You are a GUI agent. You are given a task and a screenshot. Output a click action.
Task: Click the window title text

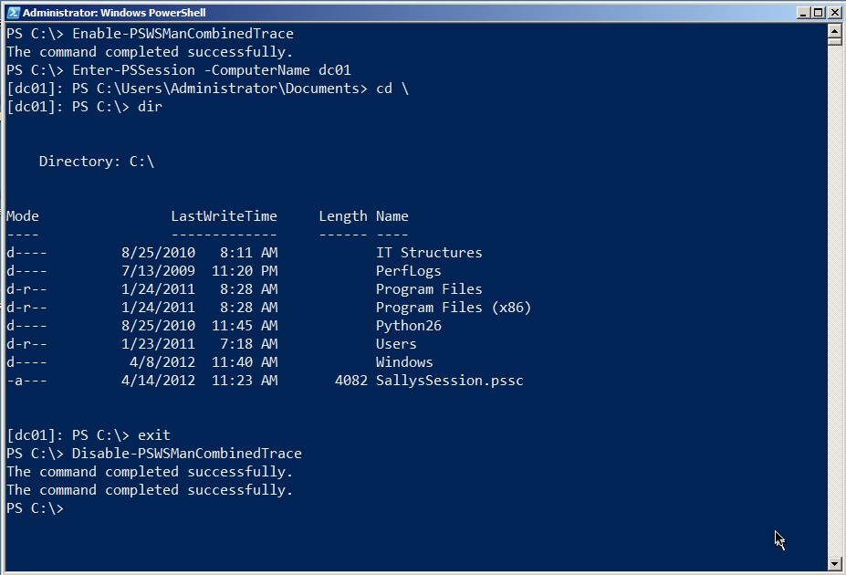click(x=114, y=13)
